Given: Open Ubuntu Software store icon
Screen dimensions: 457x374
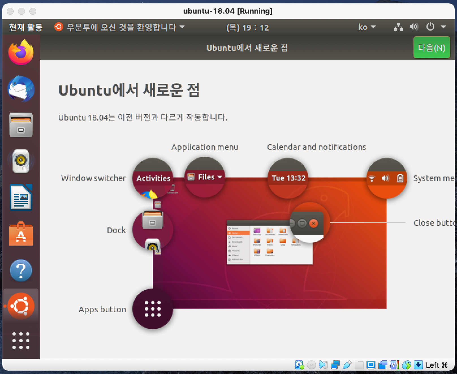Looking at the screenshot, I should 21,234.
